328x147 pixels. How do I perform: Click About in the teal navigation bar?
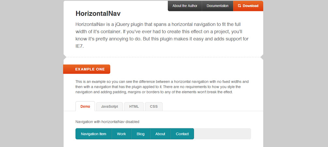click(x=160, y=134)
